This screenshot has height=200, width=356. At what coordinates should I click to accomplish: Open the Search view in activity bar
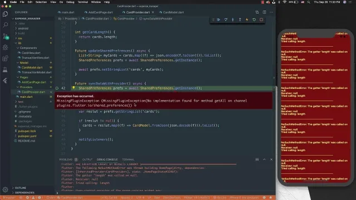click(x=5, y=25)
